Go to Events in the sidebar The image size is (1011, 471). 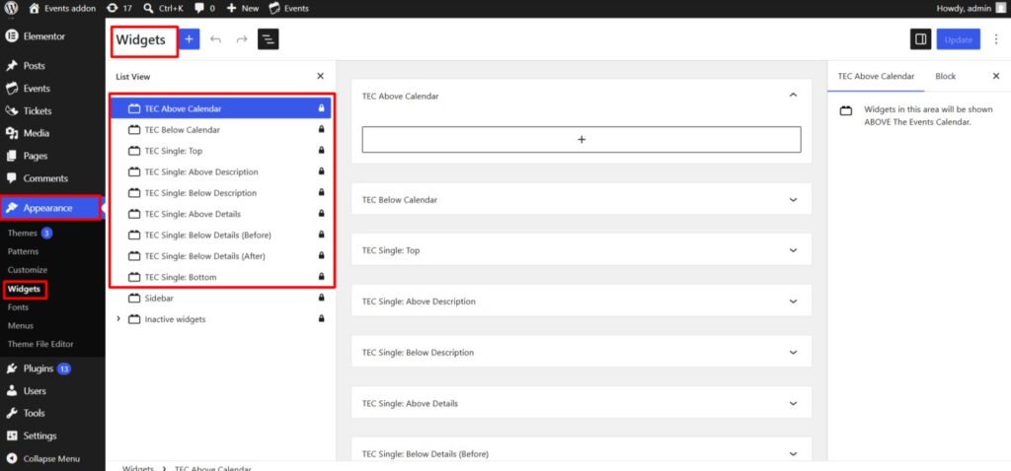37,88
